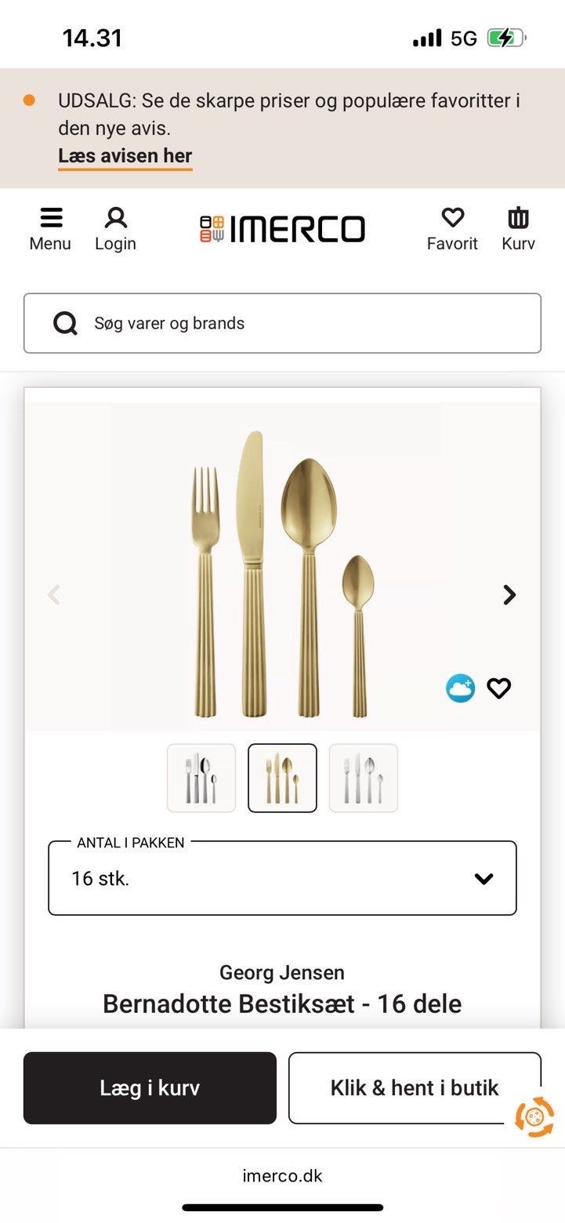This screenshot has width=565, height=1223.
Task: Open the Kurv shopping basket icon
Action: tap(518, 218)
